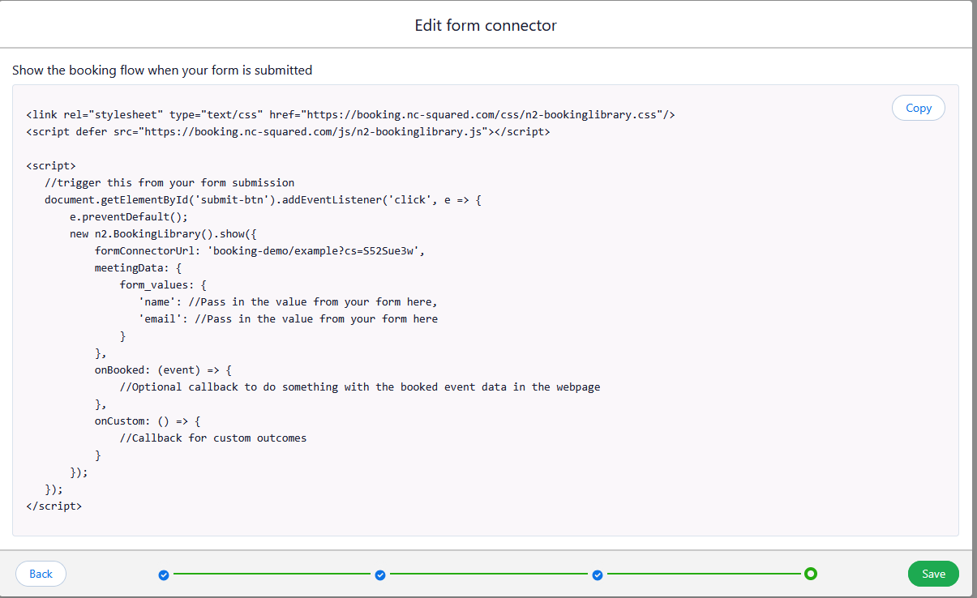The image size is (977, 598).
Task: Go back to the previous step
Action: 41,574
